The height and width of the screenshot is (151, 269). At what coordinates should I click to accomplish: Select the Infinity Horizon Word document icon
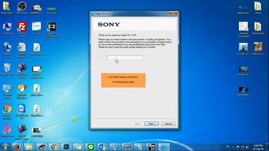[22, 50]
